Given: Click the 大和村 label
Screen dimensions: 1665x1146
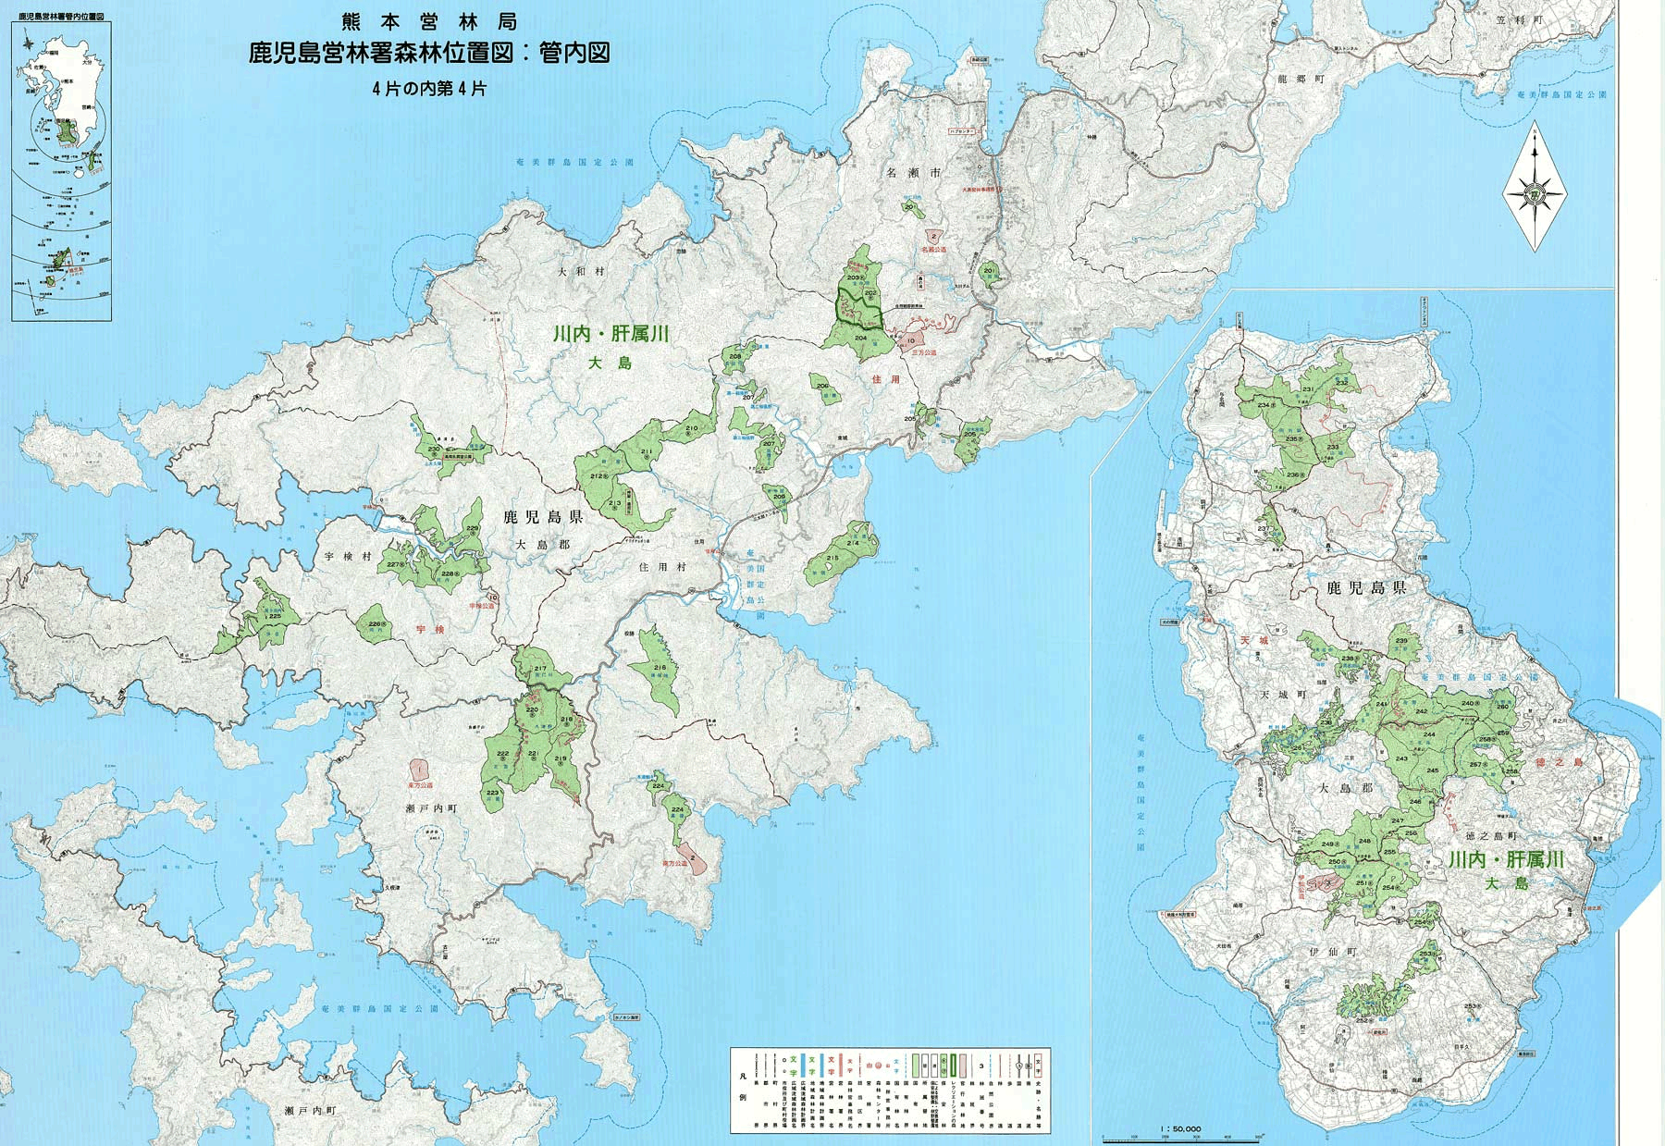Looking at the screenshot, I should pos(582,272).
